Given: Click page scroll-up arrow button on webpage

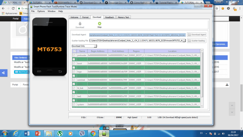Looking at the screenshot, I should click(232, 106).
